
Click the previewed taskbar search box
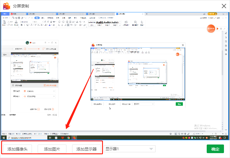27,138
